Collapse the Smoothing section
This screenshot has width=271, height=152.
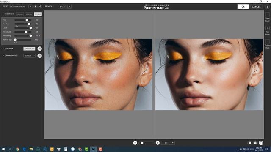click(x=3, y=14)
